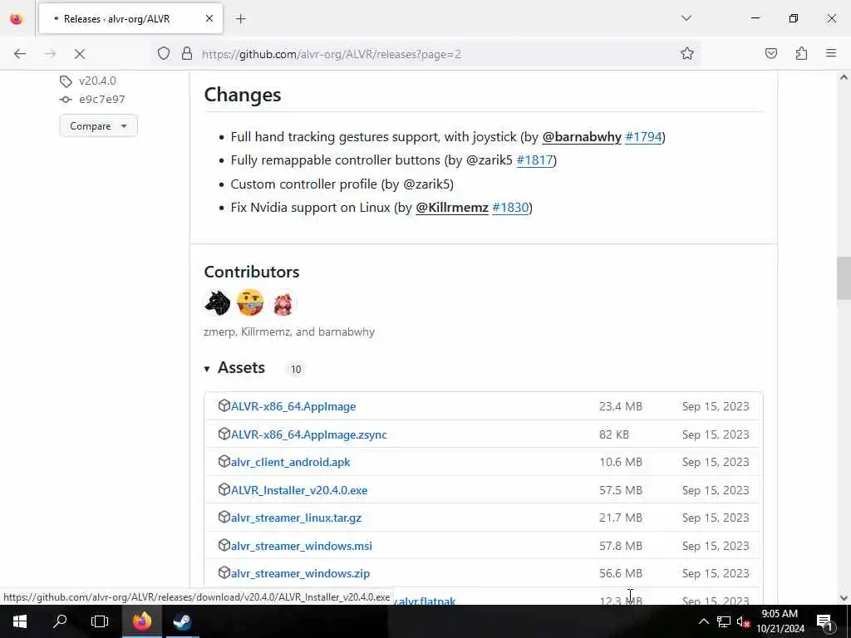Download ALVR_Installer_v20.4.0.exe
The image size is (851, 638).
point(299,490)
